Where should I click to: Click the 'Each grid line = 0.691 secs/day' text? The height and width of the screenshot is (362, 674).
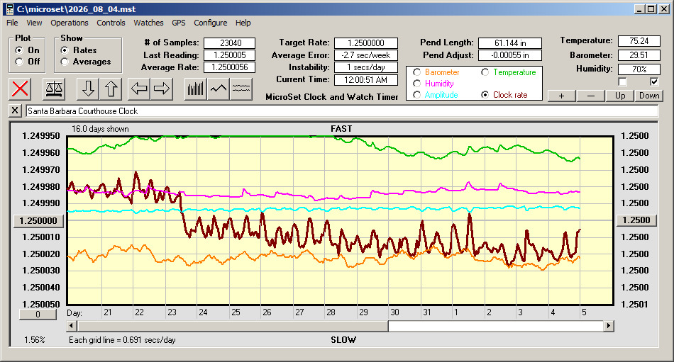pyautogui.click(x=122, y=340)
